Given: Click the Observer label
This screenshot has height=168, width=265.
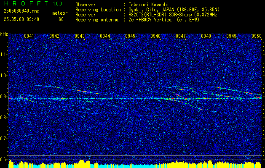Looking at the screenshot, I should (86, 5).
